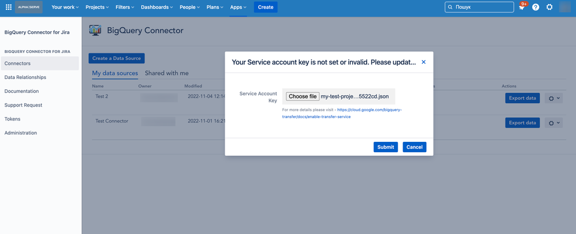Click the Owner column header
Screen dimensions: 576x234
145,86
